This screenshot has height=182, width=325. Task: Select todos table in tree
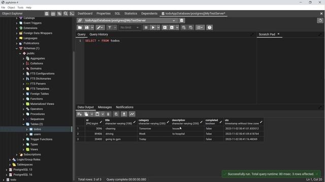pos(37,129)
